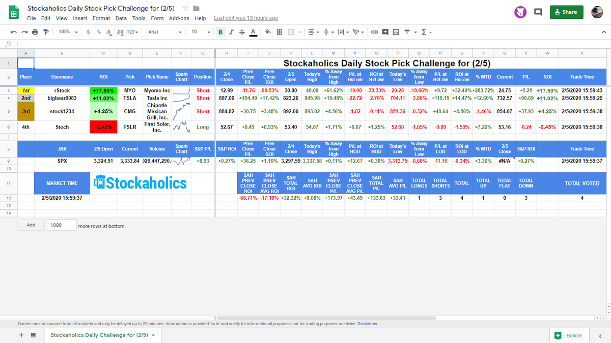Click the Print icon
The width and height of the screenshot is (611, 343).
tap(35, 32)
